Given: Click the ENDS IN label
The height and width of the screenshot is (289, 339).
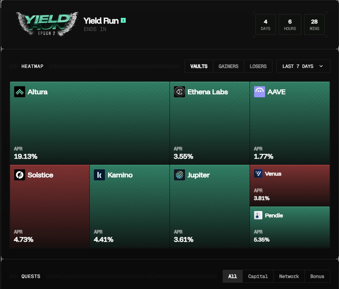Looking at the screenshot, I should pyautogui.click(x=95, y=29).
